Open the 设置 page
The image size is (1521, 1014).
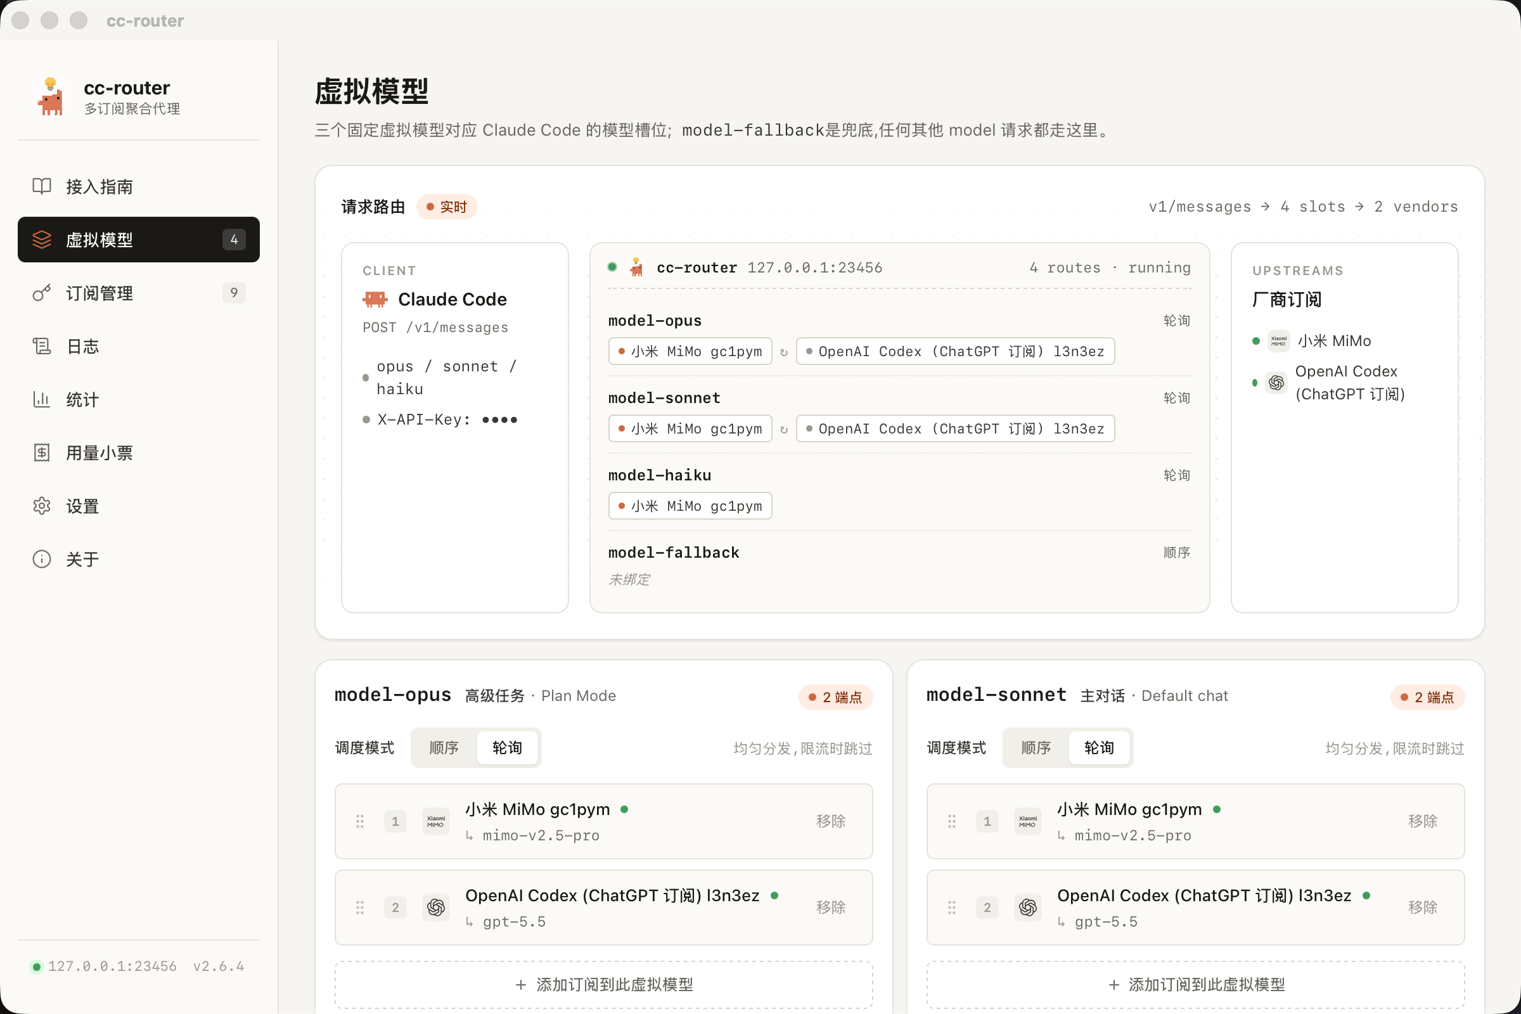coord(138,506)
